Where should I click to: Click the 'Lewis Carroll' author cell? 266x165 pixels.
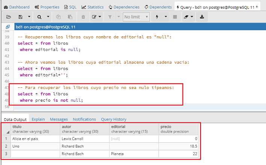click(x=85, y=139)
